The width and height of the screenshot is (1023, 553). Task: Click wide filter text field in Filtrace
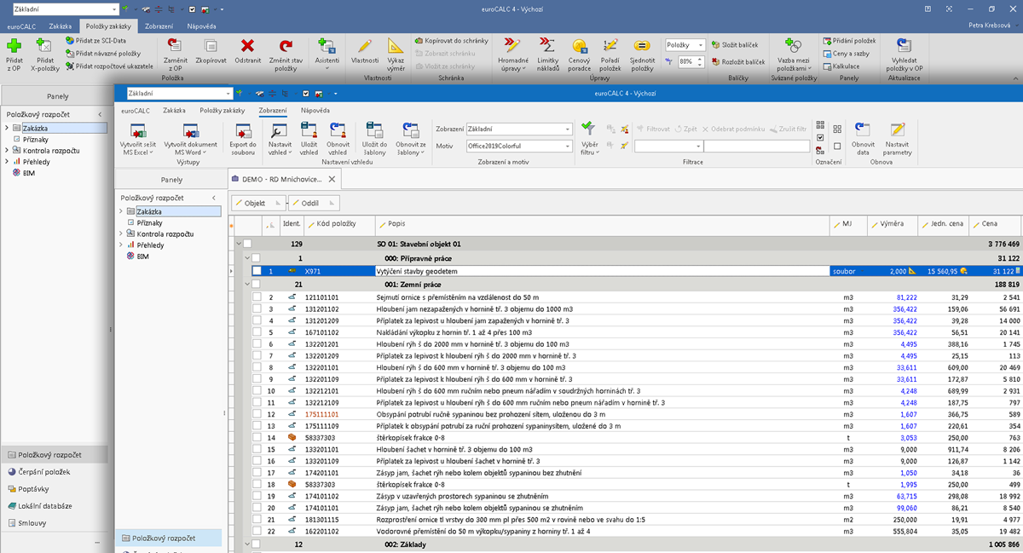point(756,147)
